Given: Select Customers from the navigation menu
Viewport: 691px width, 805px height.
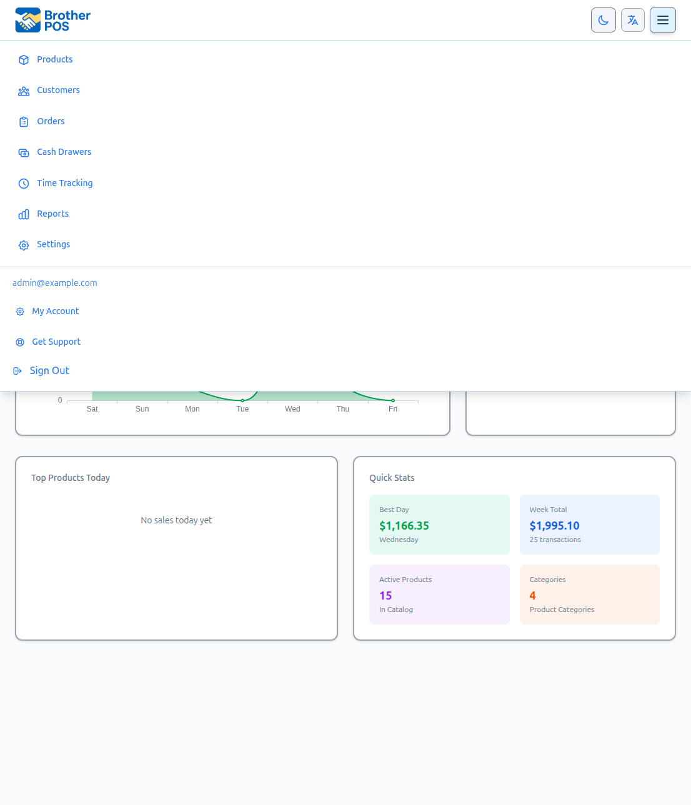Looking at the screenshot, I should (x=58, y=90).
